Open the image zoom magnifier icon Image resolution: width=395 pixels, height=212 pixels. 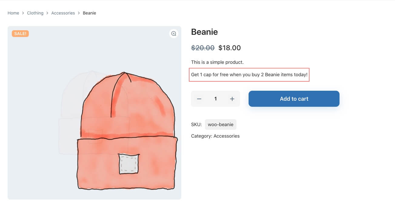tap(174, 34)
